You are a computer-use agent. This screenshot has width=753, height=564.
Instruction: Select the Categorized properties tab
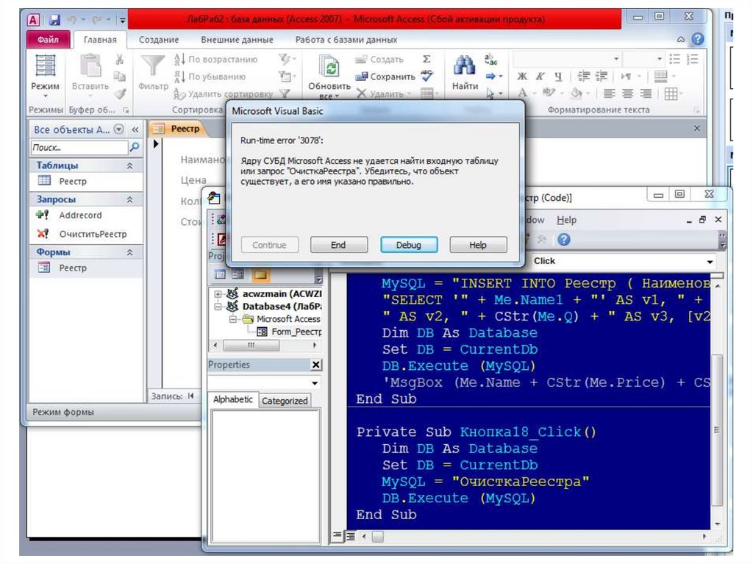pyautogui.click(x=285, y=401)
